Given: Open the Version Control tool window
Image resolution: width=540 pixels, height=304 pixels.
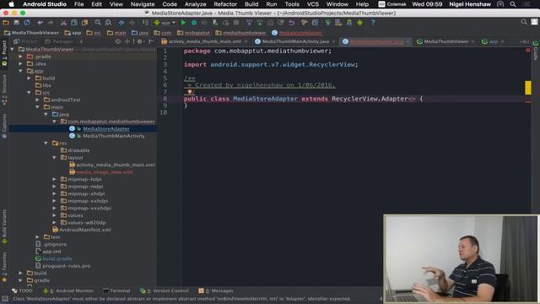Looking at the screenshot, I should (165, 290).
